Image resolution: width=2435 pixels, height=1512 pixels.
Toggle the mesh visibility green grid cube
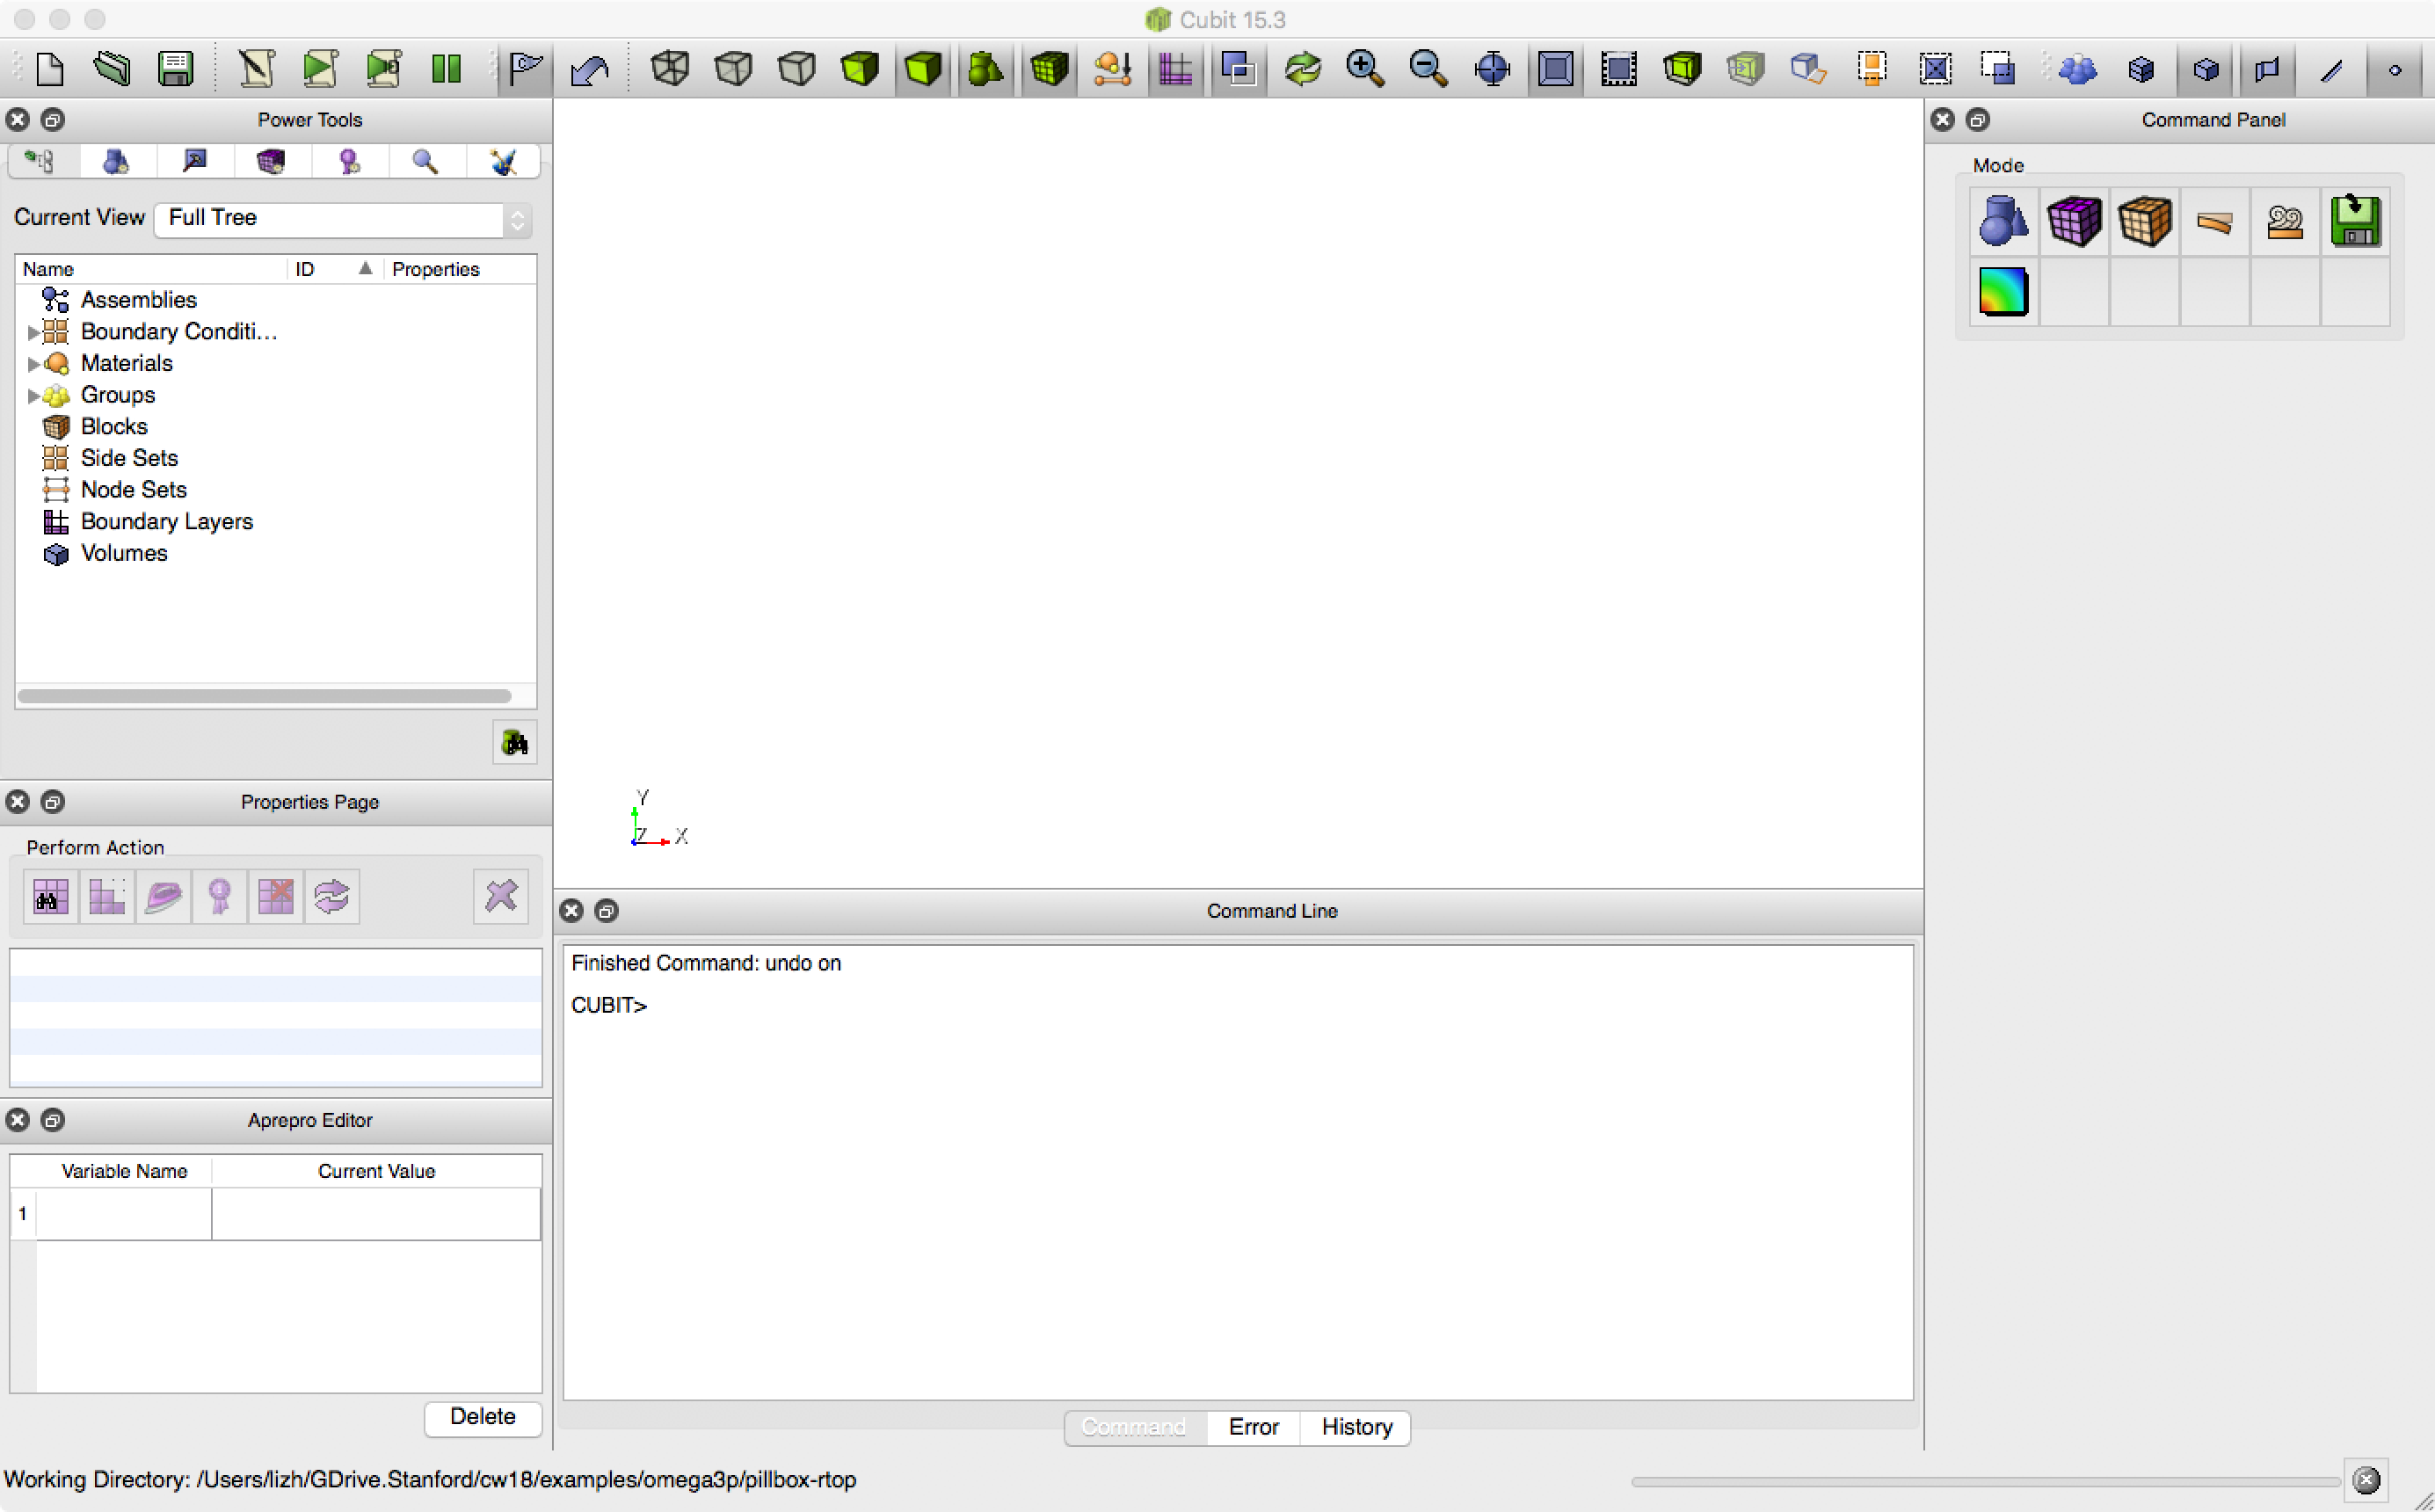click(x=1049, y=69)
